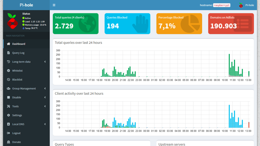This screenshot has width=260, height=146.
Task: Click the Query Log file icon
Action: click(8, 53)
